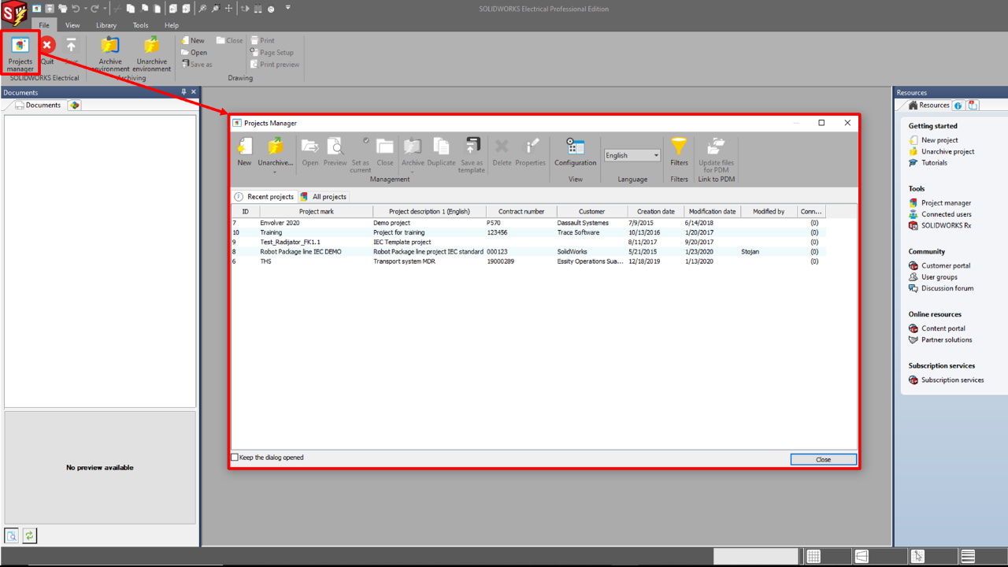Viewport: 1008px width, 567px height.
Task: Click Print preview in the ribbon
Action: point(275,65)
